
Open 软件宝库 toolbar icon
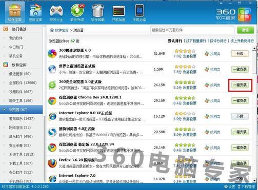pos(15,12)
